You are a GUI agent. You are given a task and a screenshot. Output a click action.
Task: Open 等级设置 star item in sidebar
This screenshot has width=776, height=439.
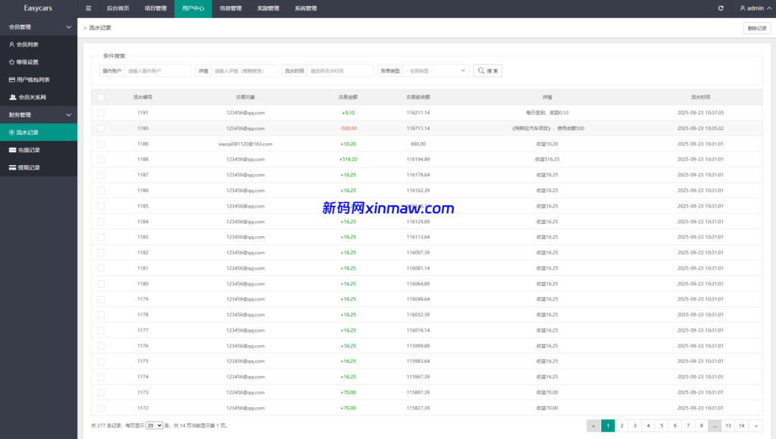click(28, 62)
